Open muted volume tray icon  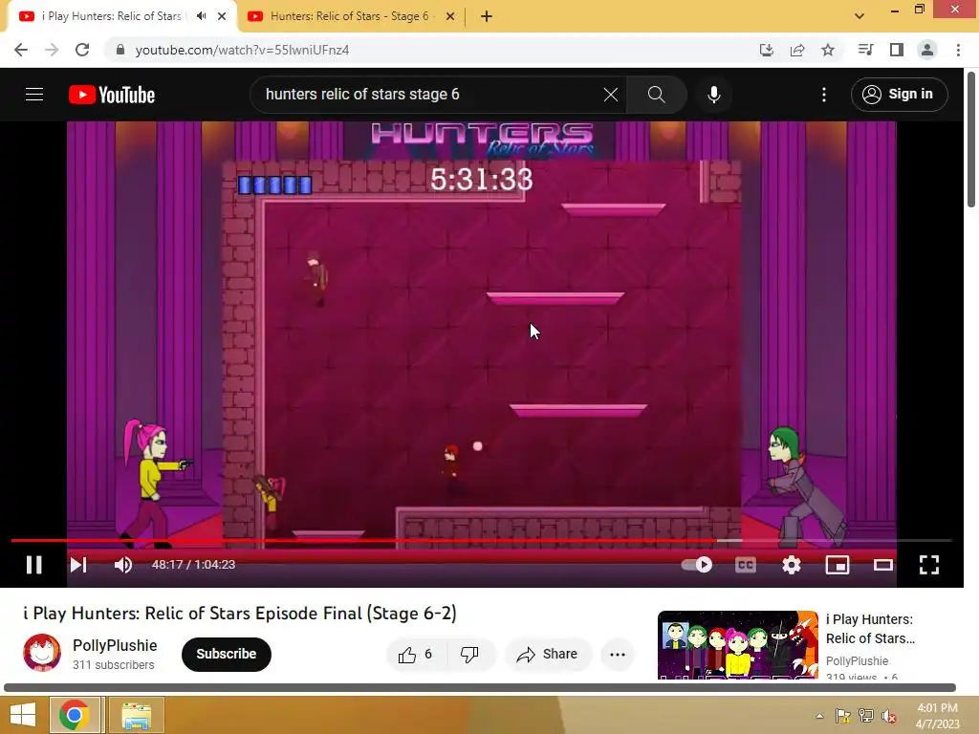pos(889,716)
